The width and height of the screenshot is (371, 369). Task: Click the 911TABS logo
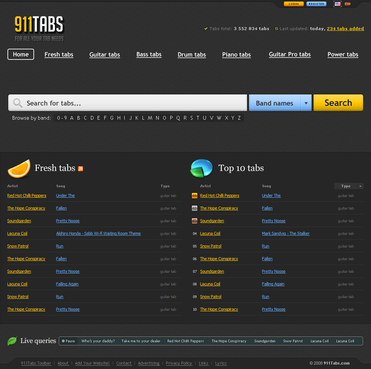[39, 29]
